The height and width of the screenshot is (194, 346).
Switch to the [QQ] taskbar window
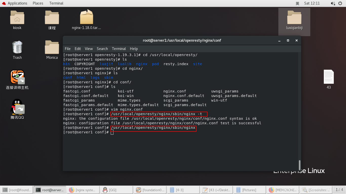point(117,190)
